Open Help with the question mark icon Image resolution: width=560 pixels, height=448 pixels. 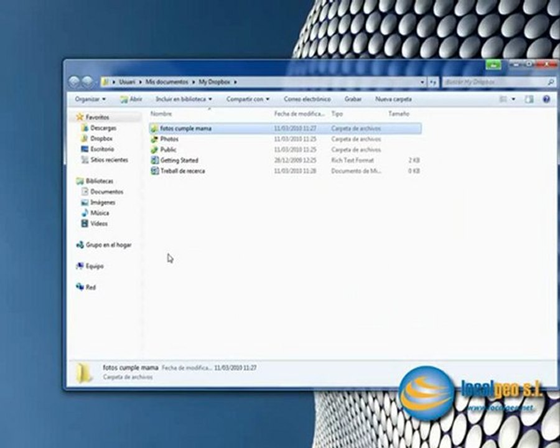click(x=546, y=100)
